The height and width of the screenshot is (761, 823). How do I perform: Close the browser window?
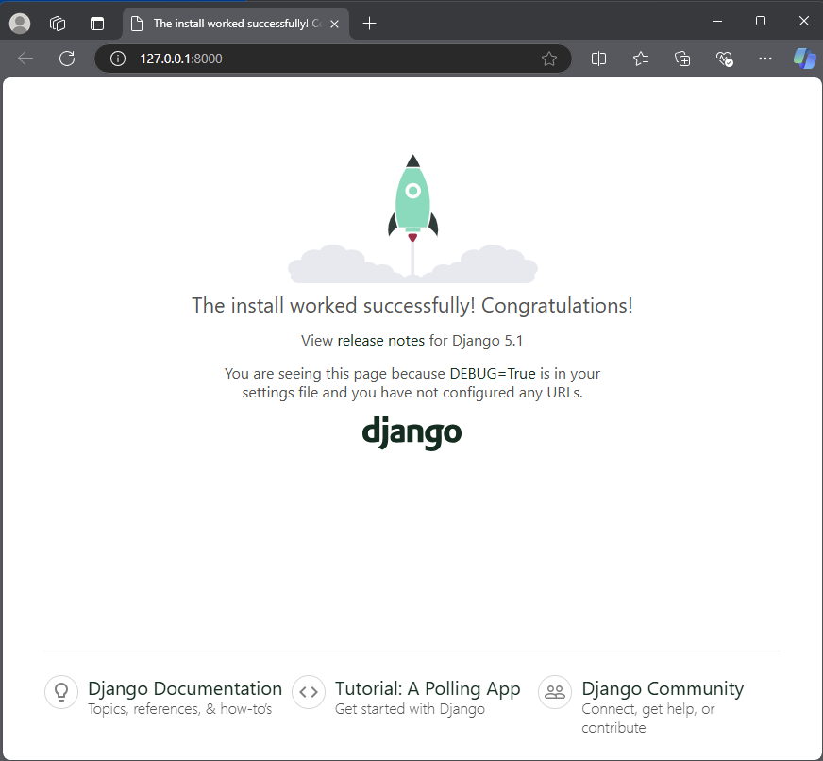(x=803, y=21)
